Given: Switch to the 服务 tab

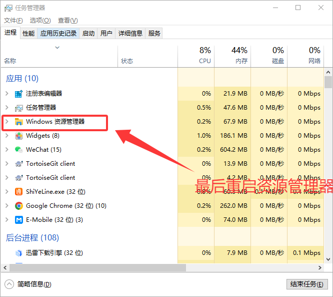Looking at the screenshot, I should [154, 34].
